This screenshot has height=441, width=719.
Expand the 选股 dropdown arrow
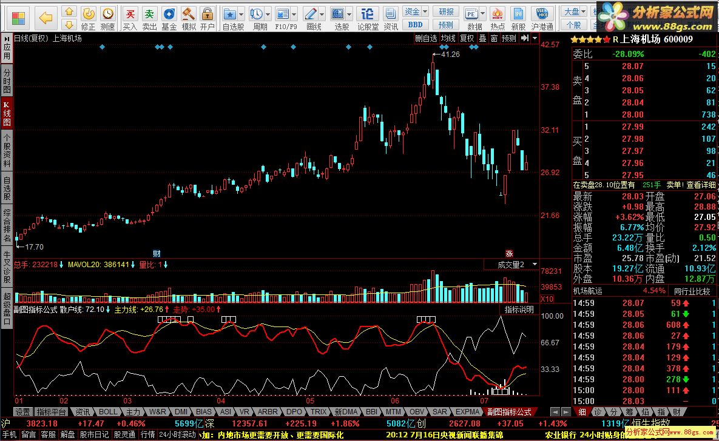349,15
